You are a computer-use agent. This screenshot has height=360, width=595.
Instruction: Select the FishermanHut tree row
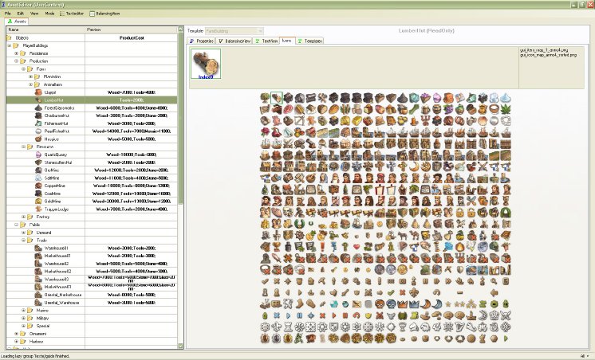(x=92, y=123)
